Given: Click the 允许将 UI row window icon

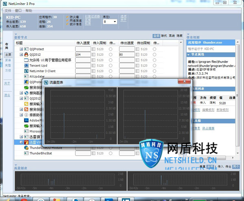Looking at the screenshot, I should [x=26, y=60].
